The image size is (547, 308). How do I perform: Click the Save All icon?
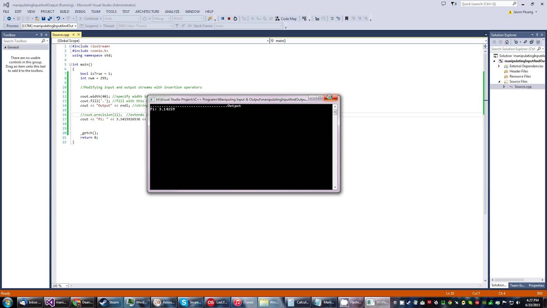50,18
